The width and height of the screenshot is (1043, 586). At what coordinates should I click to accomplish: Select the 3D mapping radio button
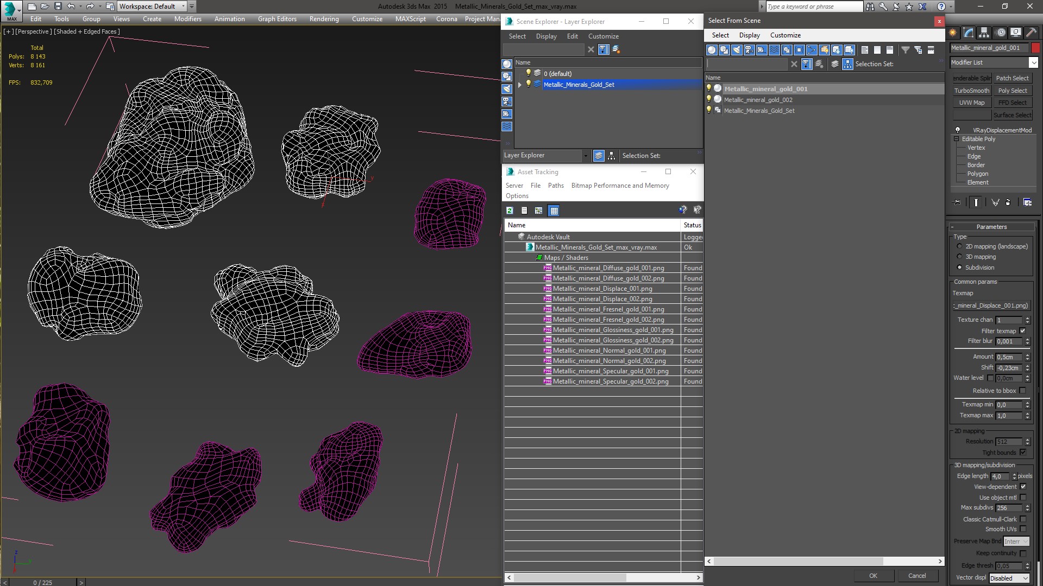959,257
